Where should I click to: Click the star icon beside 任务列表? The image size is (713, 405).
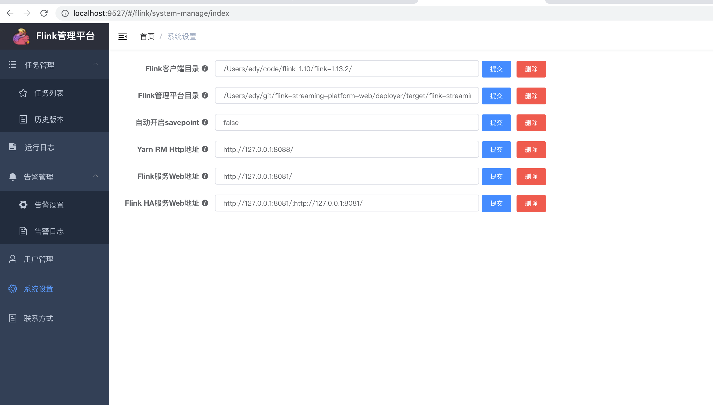click(x=24, y=93)
